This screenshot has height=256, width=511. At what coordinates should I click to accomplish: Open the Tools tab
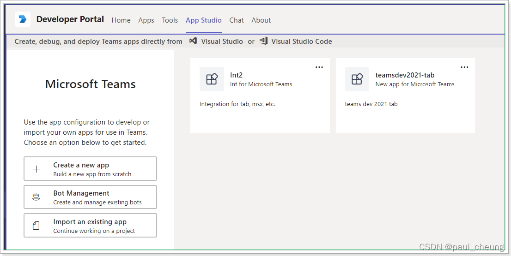(170, 20)
